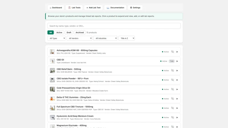Click the Delta-8 THC Gummies - 25mg Each title
Screen dimensions: 228x128
74,97
